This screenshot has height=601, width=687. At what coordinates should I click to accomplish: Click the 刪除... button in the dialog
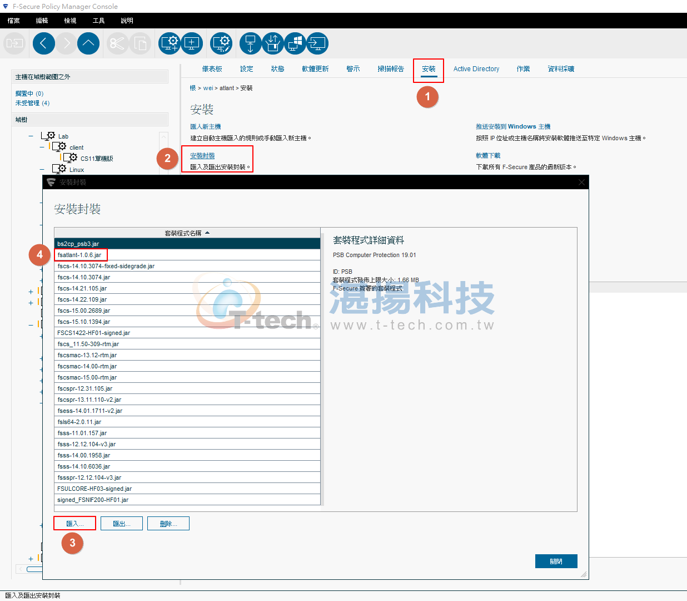click(x=168, y=524)
